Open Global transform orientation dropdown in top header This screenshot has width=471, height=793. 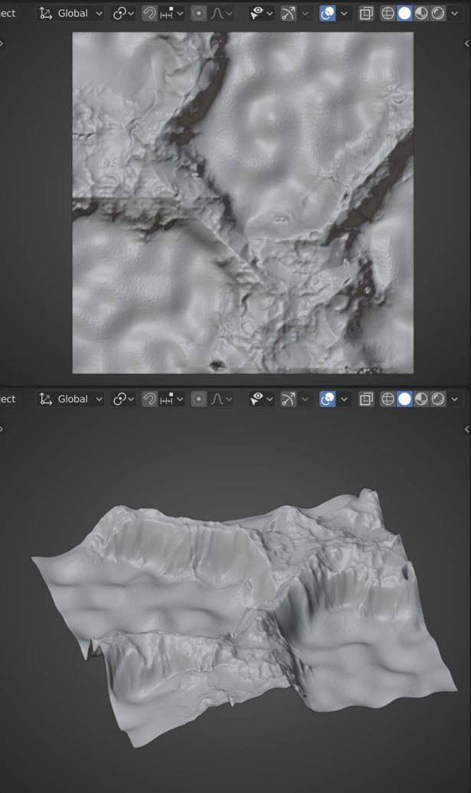click(x=70, y=13)
